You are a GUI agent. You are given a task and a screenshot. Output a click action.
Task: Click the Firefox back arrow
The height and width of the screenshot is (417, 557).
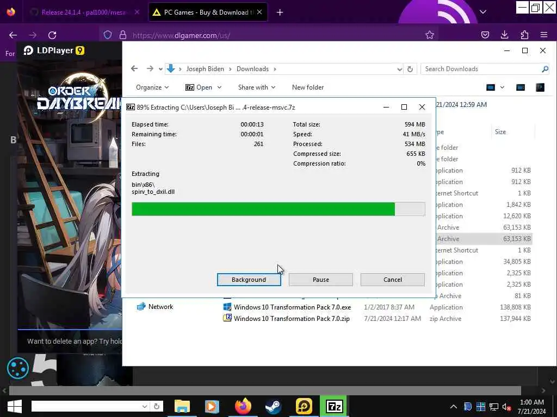(13, 35)
